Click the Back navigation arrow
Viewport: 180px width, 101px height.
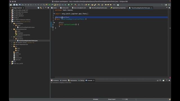[x=111, y=5]
